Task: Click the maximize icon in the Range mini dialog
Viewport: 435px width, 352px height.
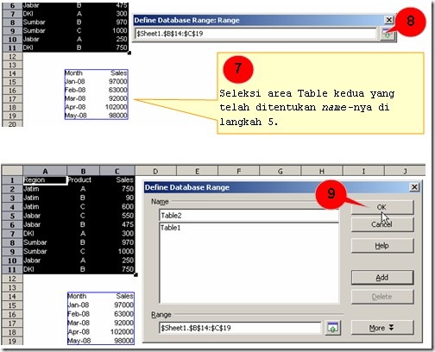Action: pyautogui.click(x=388, y=35)
